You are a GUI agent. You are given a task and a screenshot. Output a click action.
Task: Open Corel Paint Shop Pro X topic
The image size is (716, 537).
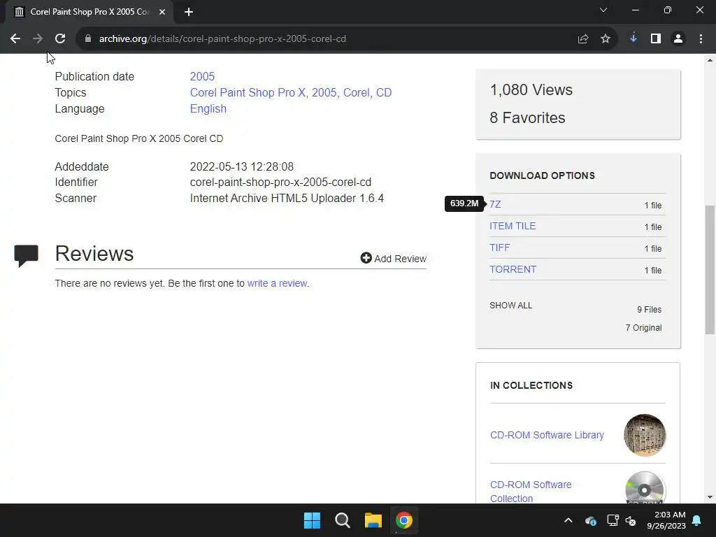[x=248, y=92]
